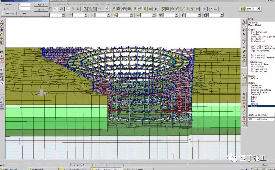Click the blue down-arrow icon in left toolbar

(x=1, y=30)
